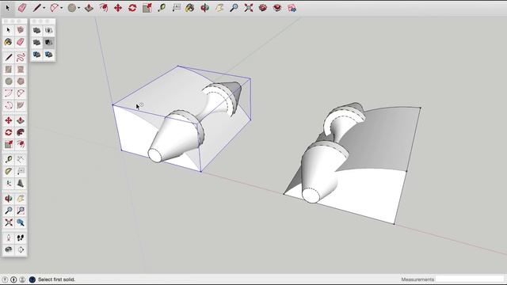Activate Push/Pull in the top toolbar
The height and width of the screenshot is (285, 507).
coord(89,8)
